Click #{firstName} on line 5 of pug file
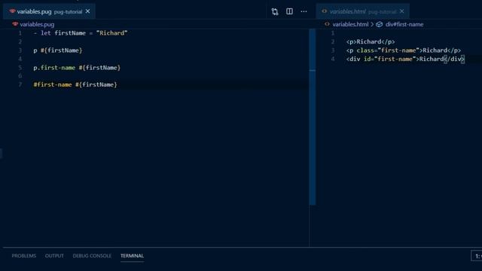This screenshot has width=482, height=271. [x=99, y=68]
